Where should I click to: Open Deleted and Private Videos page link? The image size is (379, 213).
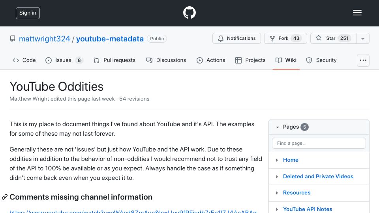tap(318, 177)
